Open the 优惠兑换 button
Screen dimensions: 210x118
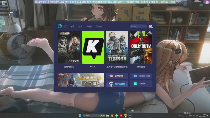pyautogui.click(x=141, y=84)
